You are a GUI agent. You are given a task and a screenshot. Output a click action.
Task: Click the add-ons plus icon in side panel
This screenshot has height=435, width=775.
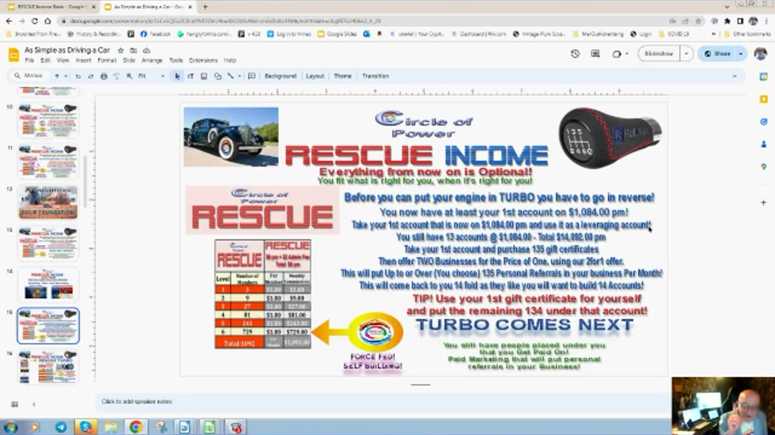tap(764, 202)
